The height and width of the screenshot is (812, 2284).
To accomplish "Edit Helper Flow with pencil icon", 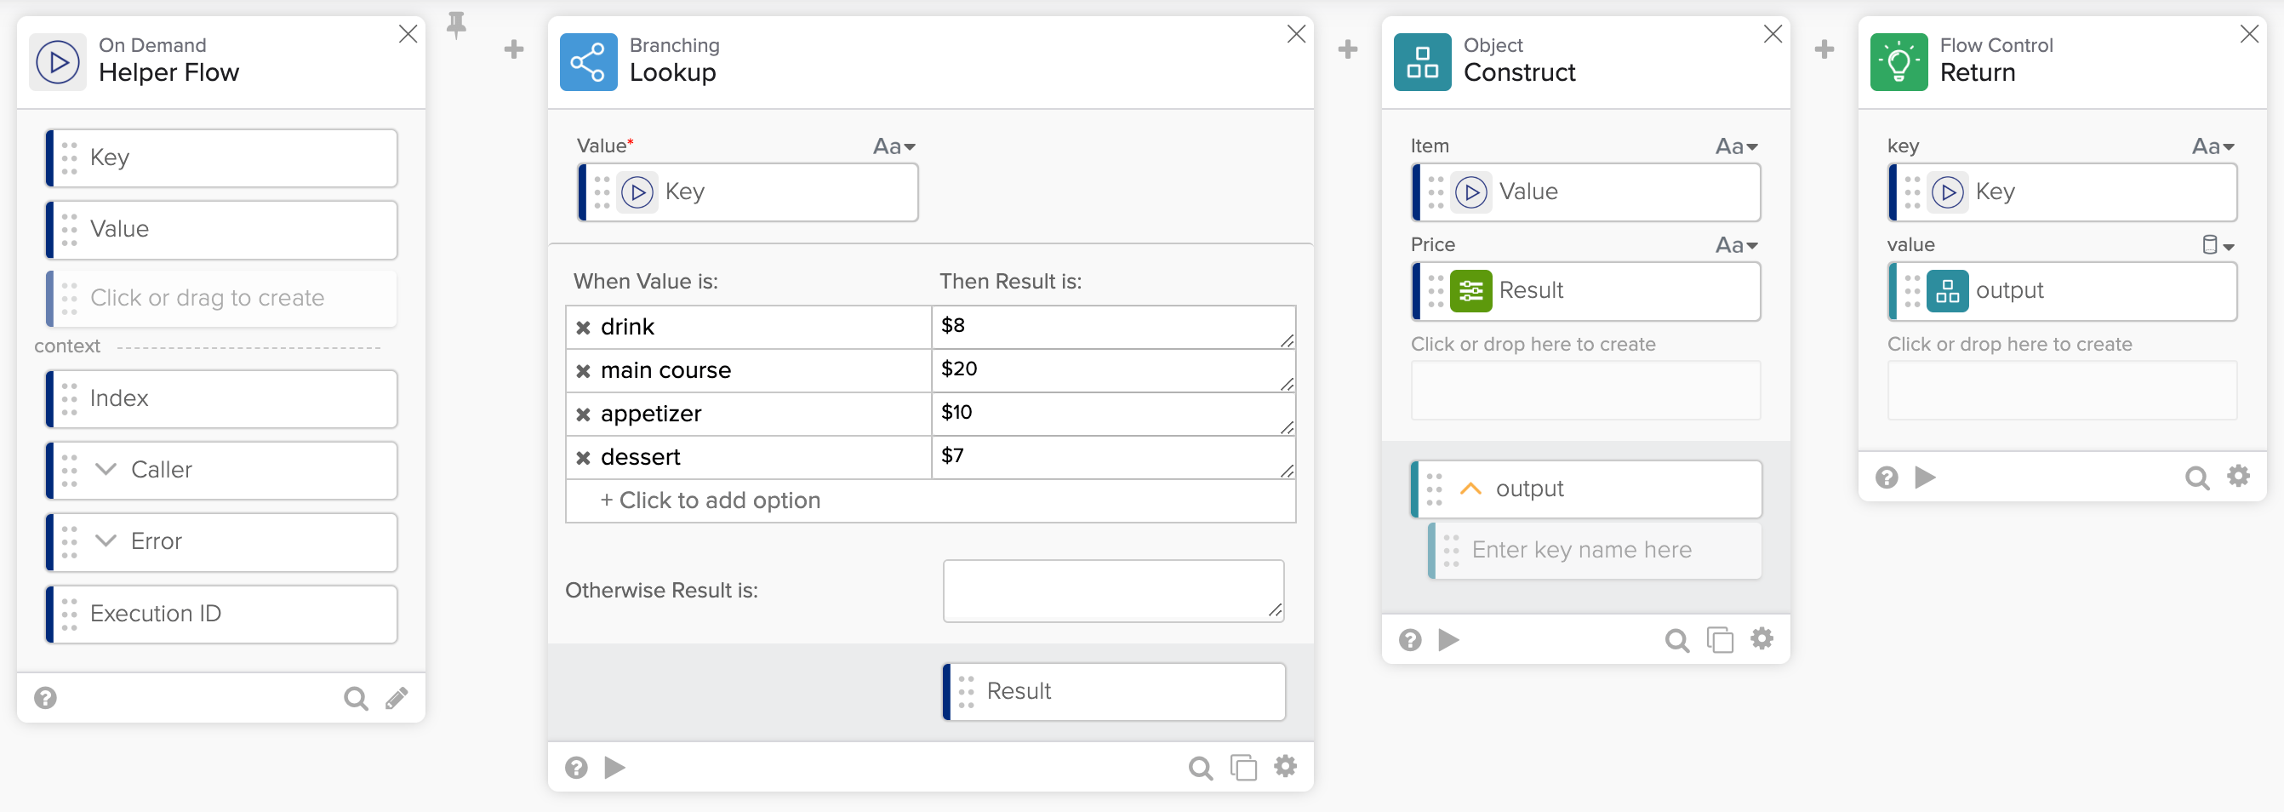I will (397, 698).
